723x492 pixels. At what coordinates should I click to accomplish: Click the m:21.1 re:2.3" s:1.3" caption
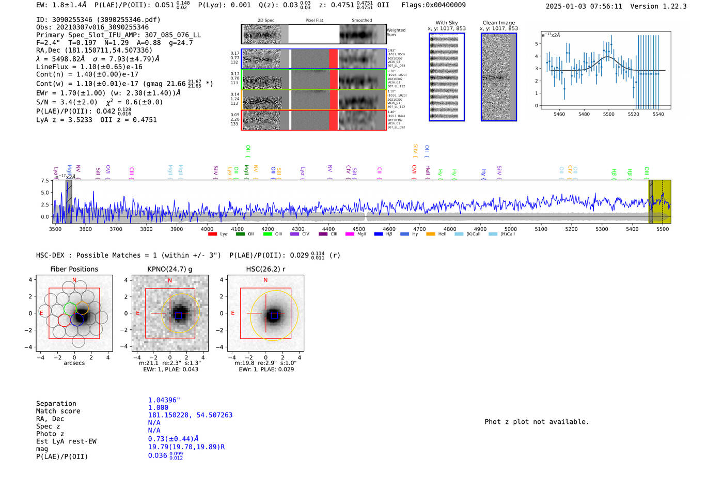(170, 363)
